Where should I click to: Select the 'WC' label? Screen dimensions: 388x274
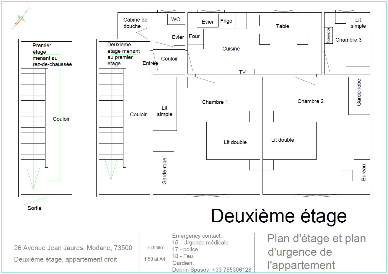pos(175,19)
